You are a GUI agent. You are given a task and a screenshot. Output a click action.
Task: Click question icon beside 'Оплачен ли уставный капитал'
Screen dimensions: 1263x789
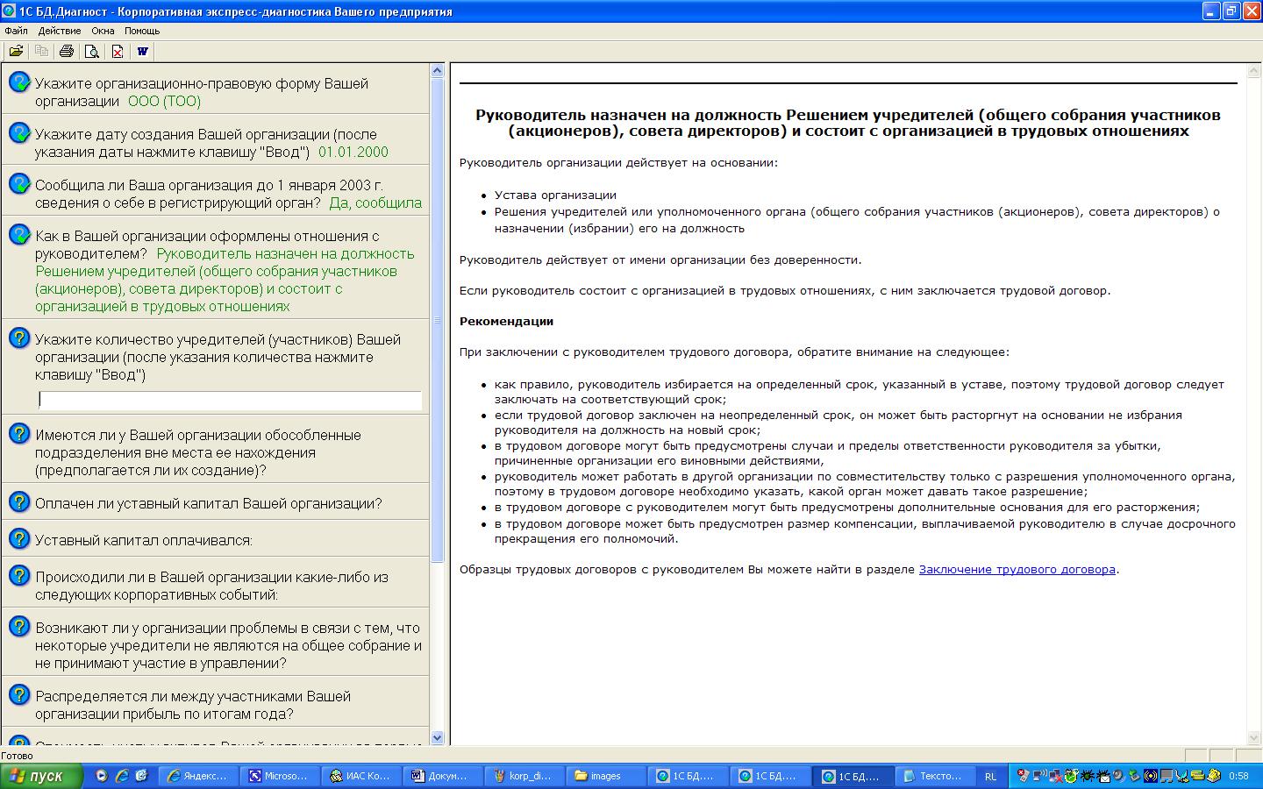click(19, 502)
